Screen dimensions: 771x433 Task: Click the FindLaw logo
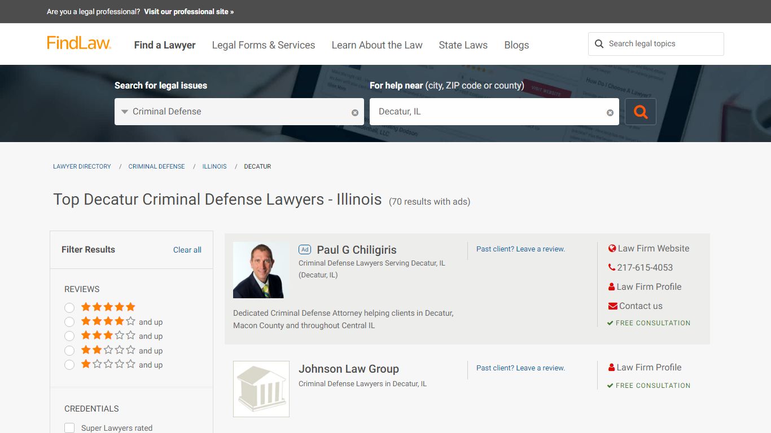point(79,43)
